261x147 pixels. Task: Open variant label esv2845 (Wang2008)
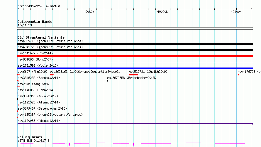pyautogui.click(x=33, y=84)
